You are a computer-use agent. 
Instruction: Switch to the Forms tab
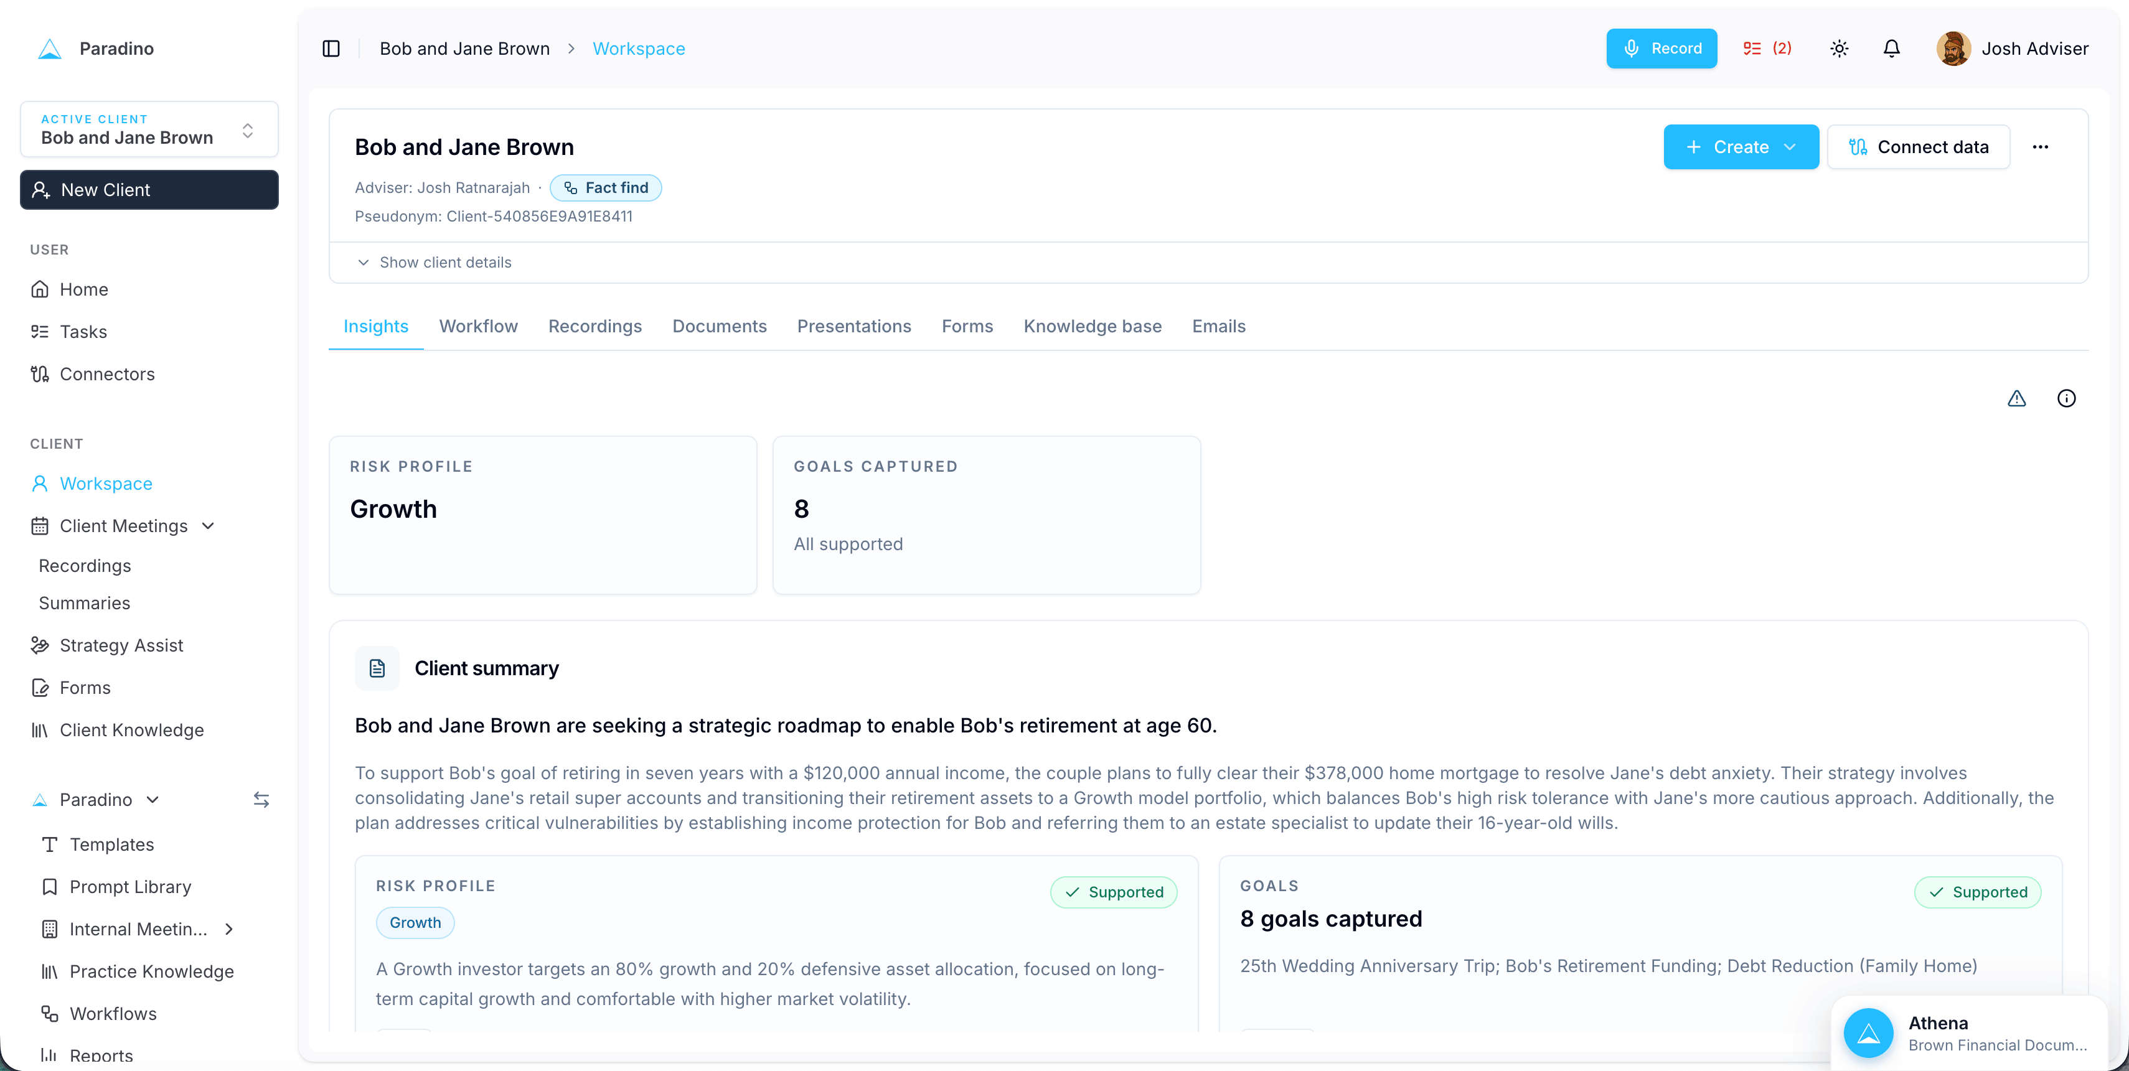[x=967, y=327]
